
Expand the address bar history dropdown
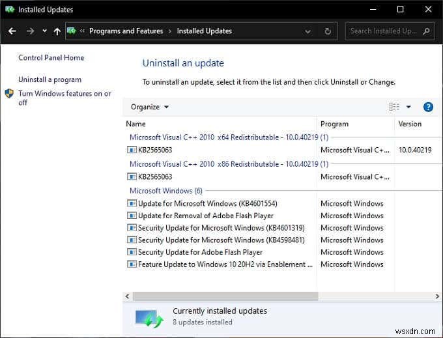tap(307, 31)
